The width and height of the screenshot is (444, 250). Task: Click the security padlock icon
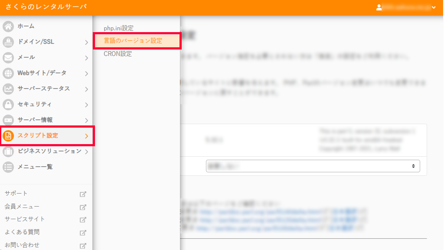coord(8,105)
